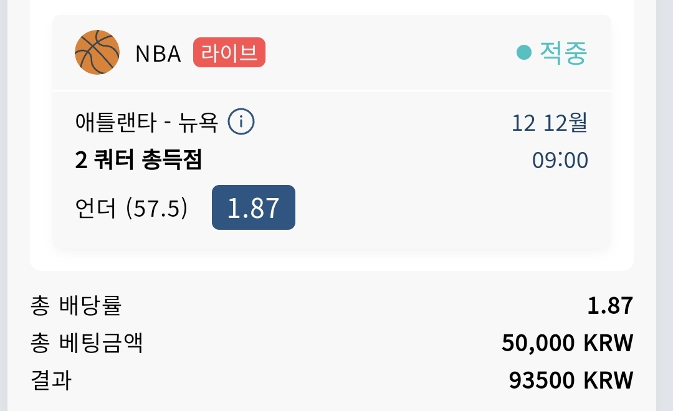
Task: Select the 총 배당률 row label
Action: 76,306
